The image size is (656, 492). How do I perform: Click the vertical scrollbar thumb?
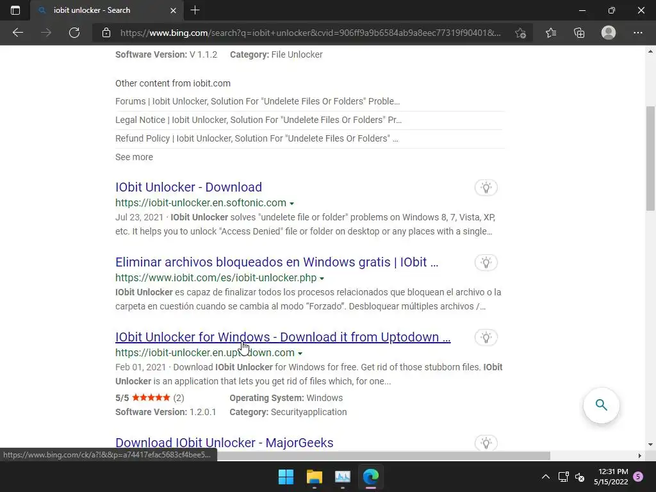650,158
